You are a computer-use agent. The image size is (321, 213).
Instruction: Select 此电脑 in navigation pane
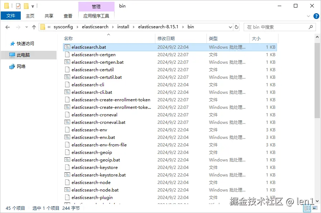(x=23, y=55)
